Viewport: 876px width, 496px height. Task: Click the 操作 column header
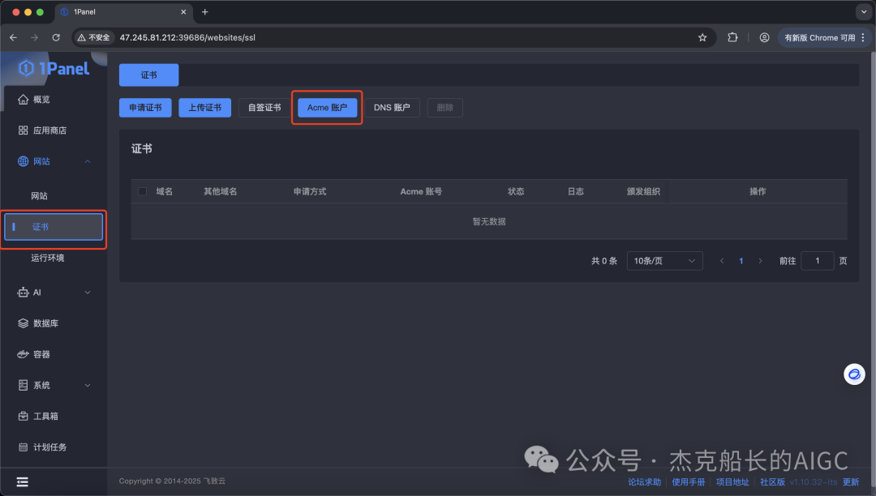pos(758,191)
